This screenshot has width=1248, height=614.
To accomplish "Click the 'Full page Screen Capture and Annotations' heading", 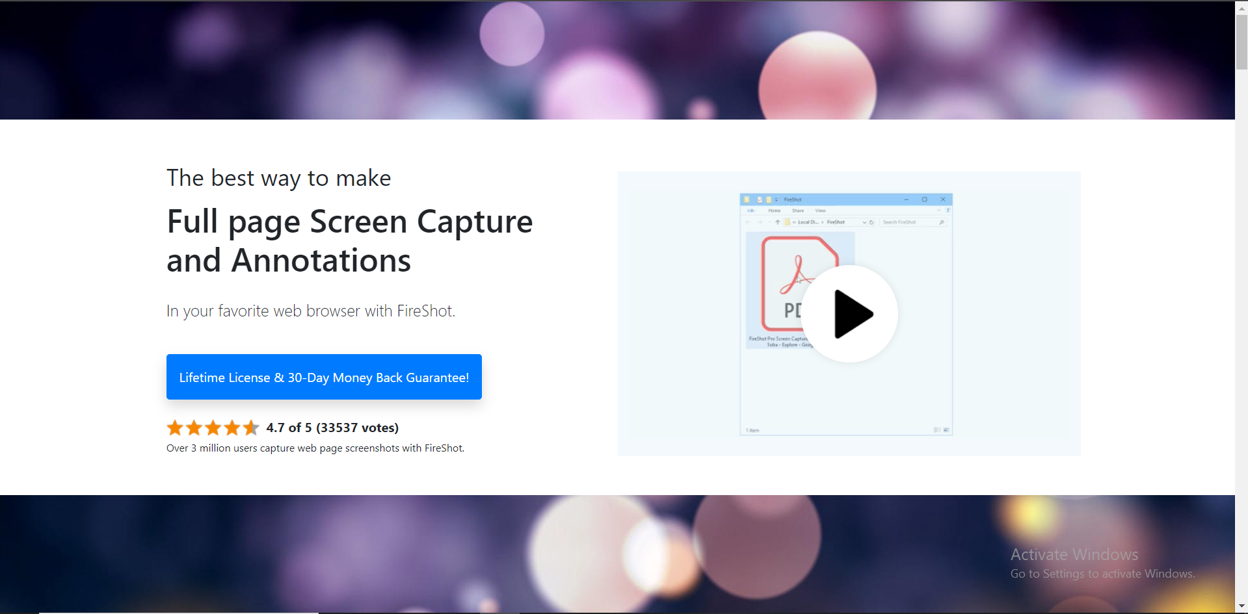I will [x=350, y=241].
